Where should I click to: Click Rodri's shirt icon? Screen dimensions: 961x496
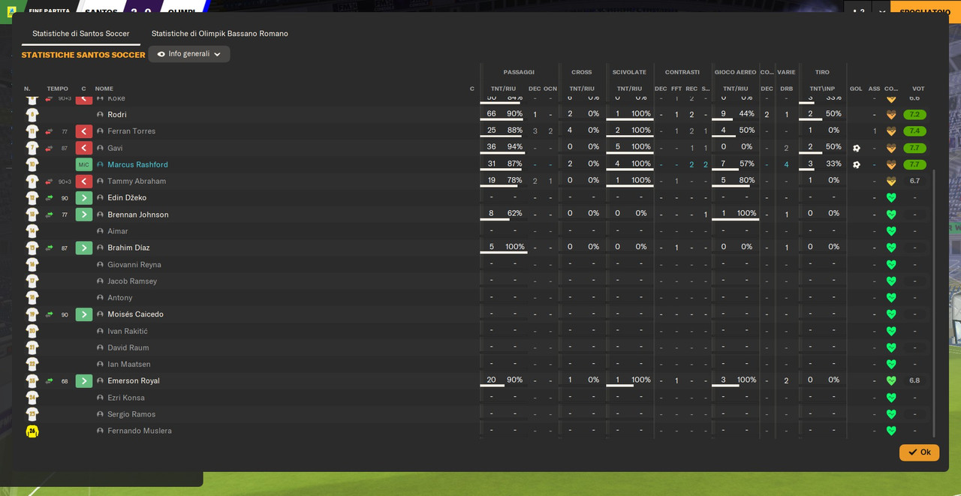tap(32, 115)
